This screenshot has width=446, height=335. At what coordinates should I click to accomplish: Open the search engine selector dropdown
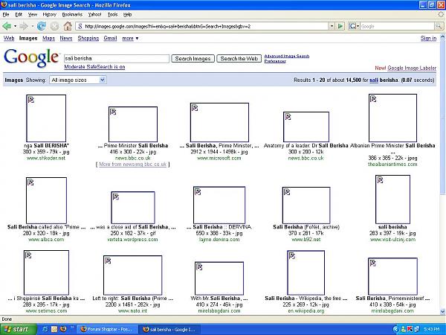(x=358, y=26)
